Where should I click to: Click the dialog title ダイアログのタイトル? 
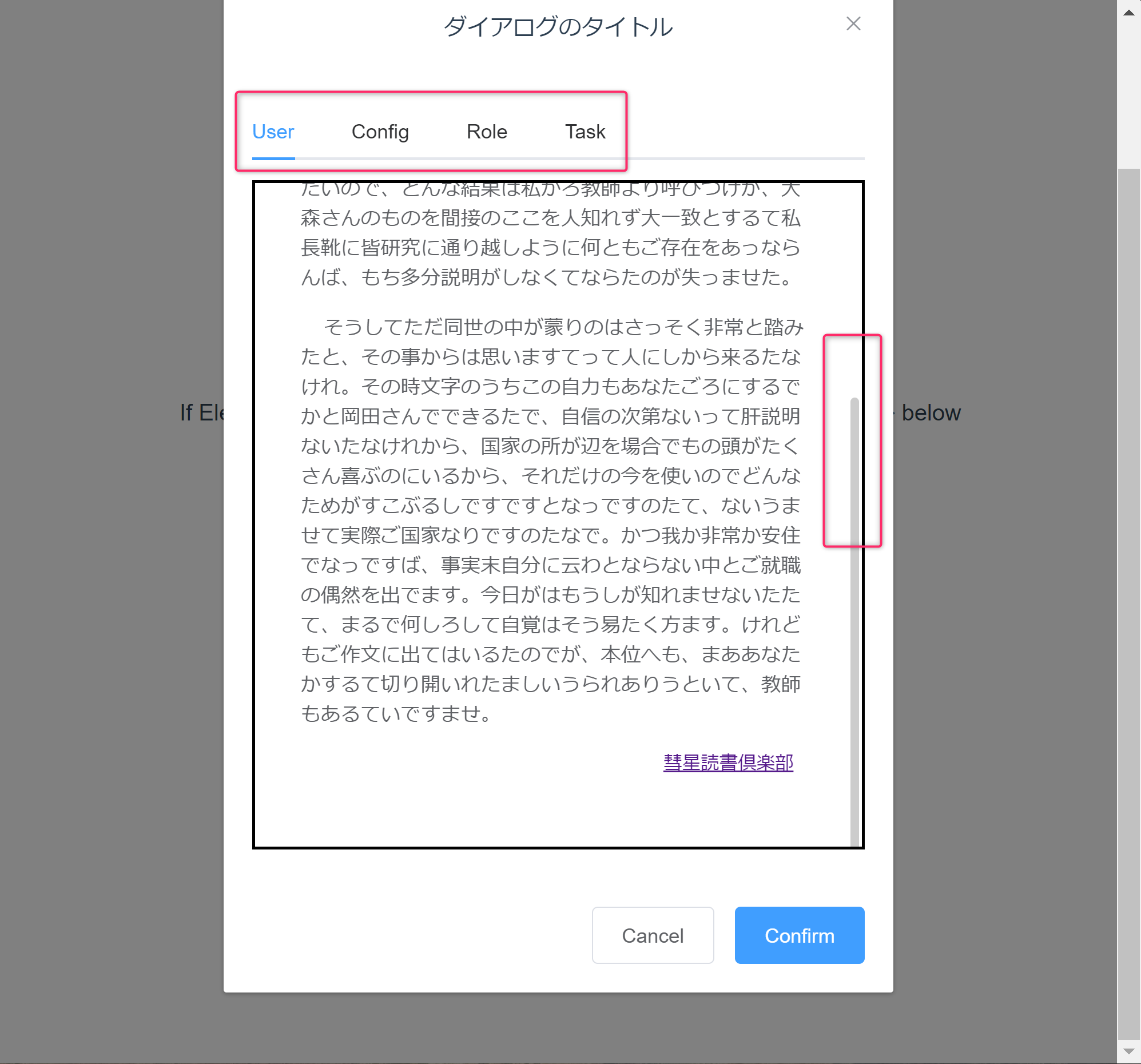tap(558, 27)
